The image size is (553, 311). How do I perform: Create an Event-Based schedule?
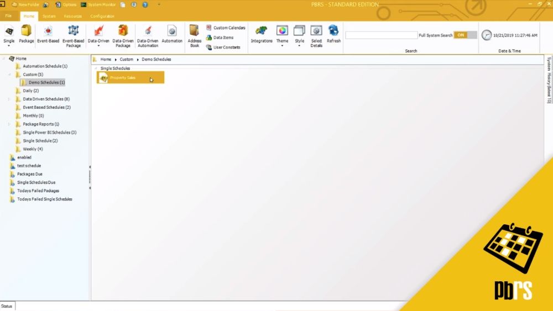point(48,34)
